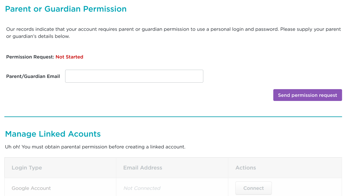Click the "or guardian's details below" line
This screenshot has height=196, width=349.
point(38,37)
